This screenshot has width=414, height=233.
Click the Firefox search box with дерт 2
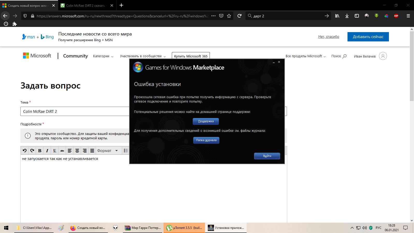pyautogui.click(x=288, y=16)
